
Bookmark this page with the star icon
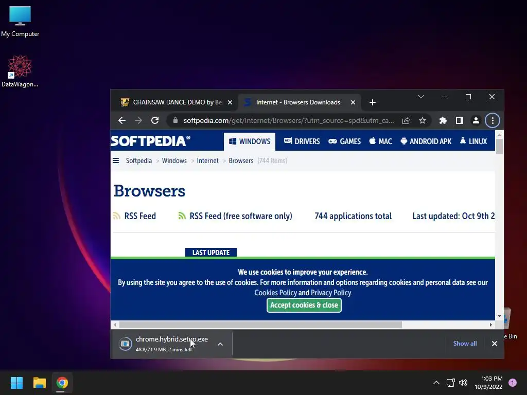tap(423, 120)
